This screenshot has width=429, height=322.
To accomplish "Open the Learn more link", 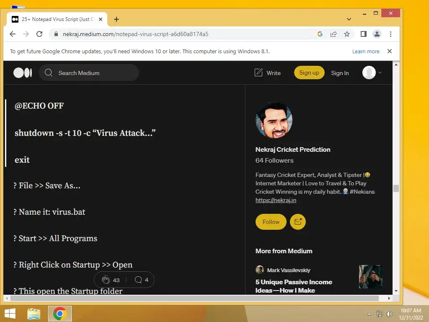I will (365, 51).
